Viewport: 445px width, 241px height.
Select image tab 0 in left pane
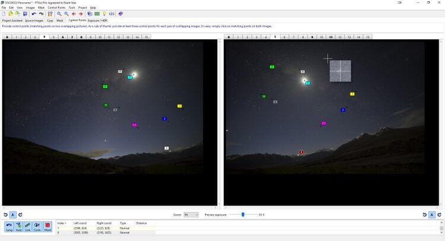tap(7, 37)
